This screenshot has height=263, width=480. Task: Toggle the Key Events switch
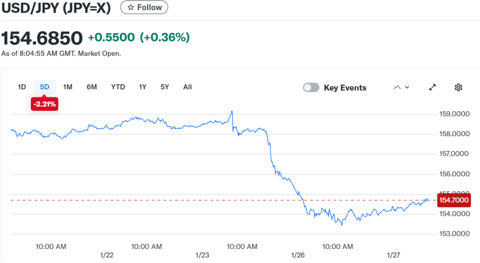pyautogui.click(x=311, y=88)
